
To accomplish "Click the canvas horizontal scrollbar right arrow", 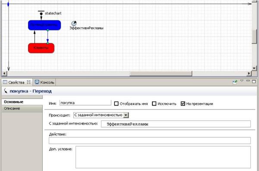I will 249,74.
